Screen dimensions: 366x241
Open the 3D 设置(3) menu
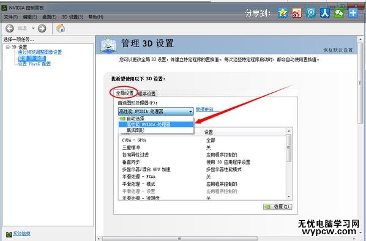pos(72,17)
